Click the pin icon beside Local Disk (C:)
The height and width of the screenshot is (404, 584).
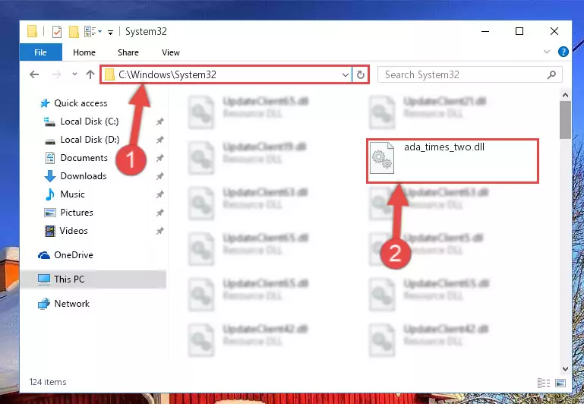click(159, 122)
